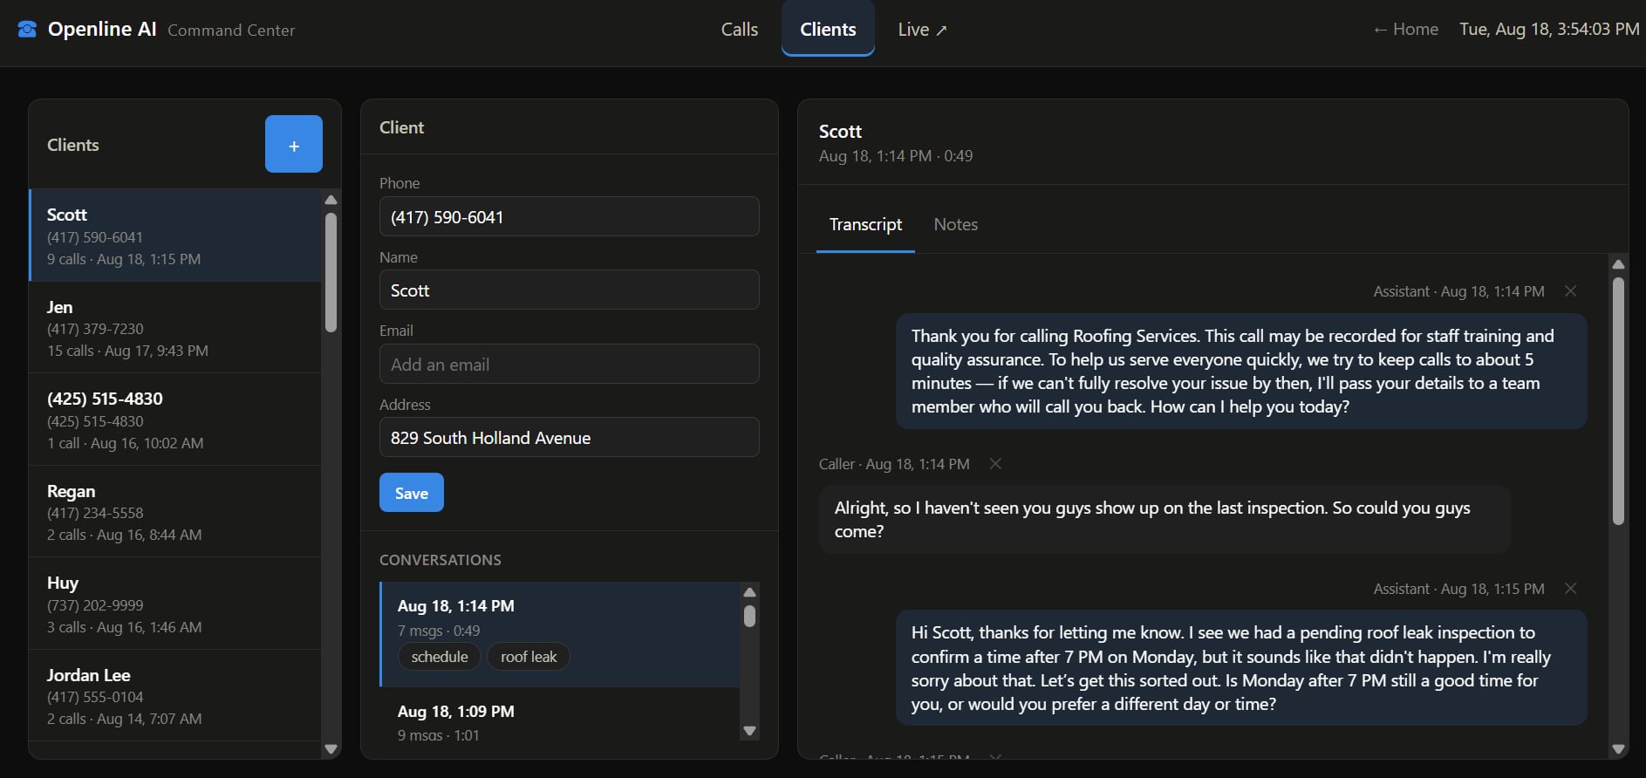Click the clients list scrollbar thumb

[331, 273]
